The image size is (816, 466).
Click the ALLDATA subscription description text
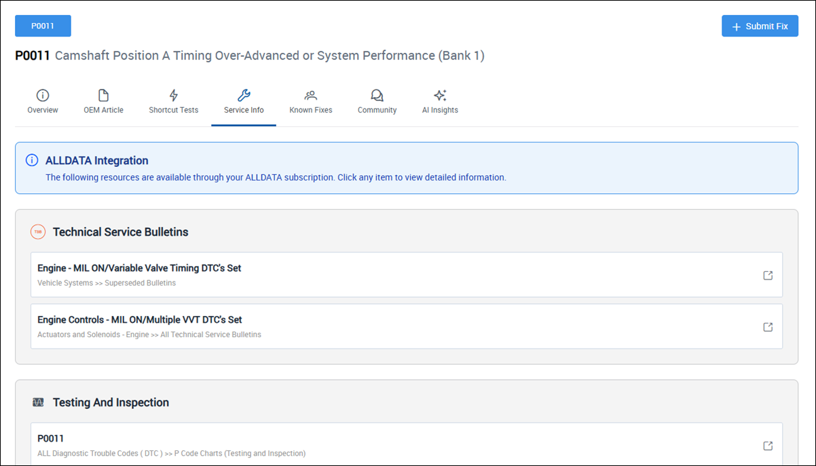coord(276,178)
